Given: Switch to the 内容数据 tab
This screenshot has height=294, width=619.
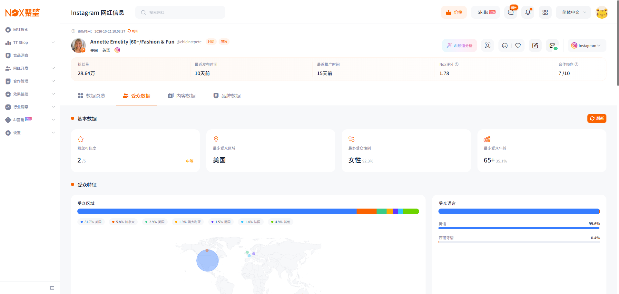Looking at the screenshot, I should pyautogui.click(x=182, y=96).
